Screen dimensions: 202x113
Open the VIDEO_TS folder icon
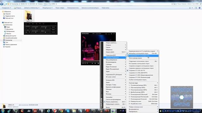[29, 16]
